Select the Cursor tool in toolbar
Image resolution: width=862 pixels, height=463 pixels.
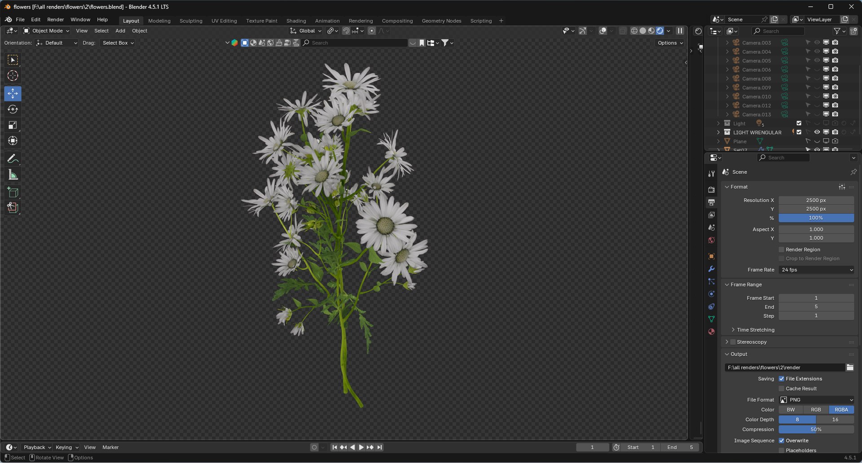pyautogui.click(x=13, y=76)
